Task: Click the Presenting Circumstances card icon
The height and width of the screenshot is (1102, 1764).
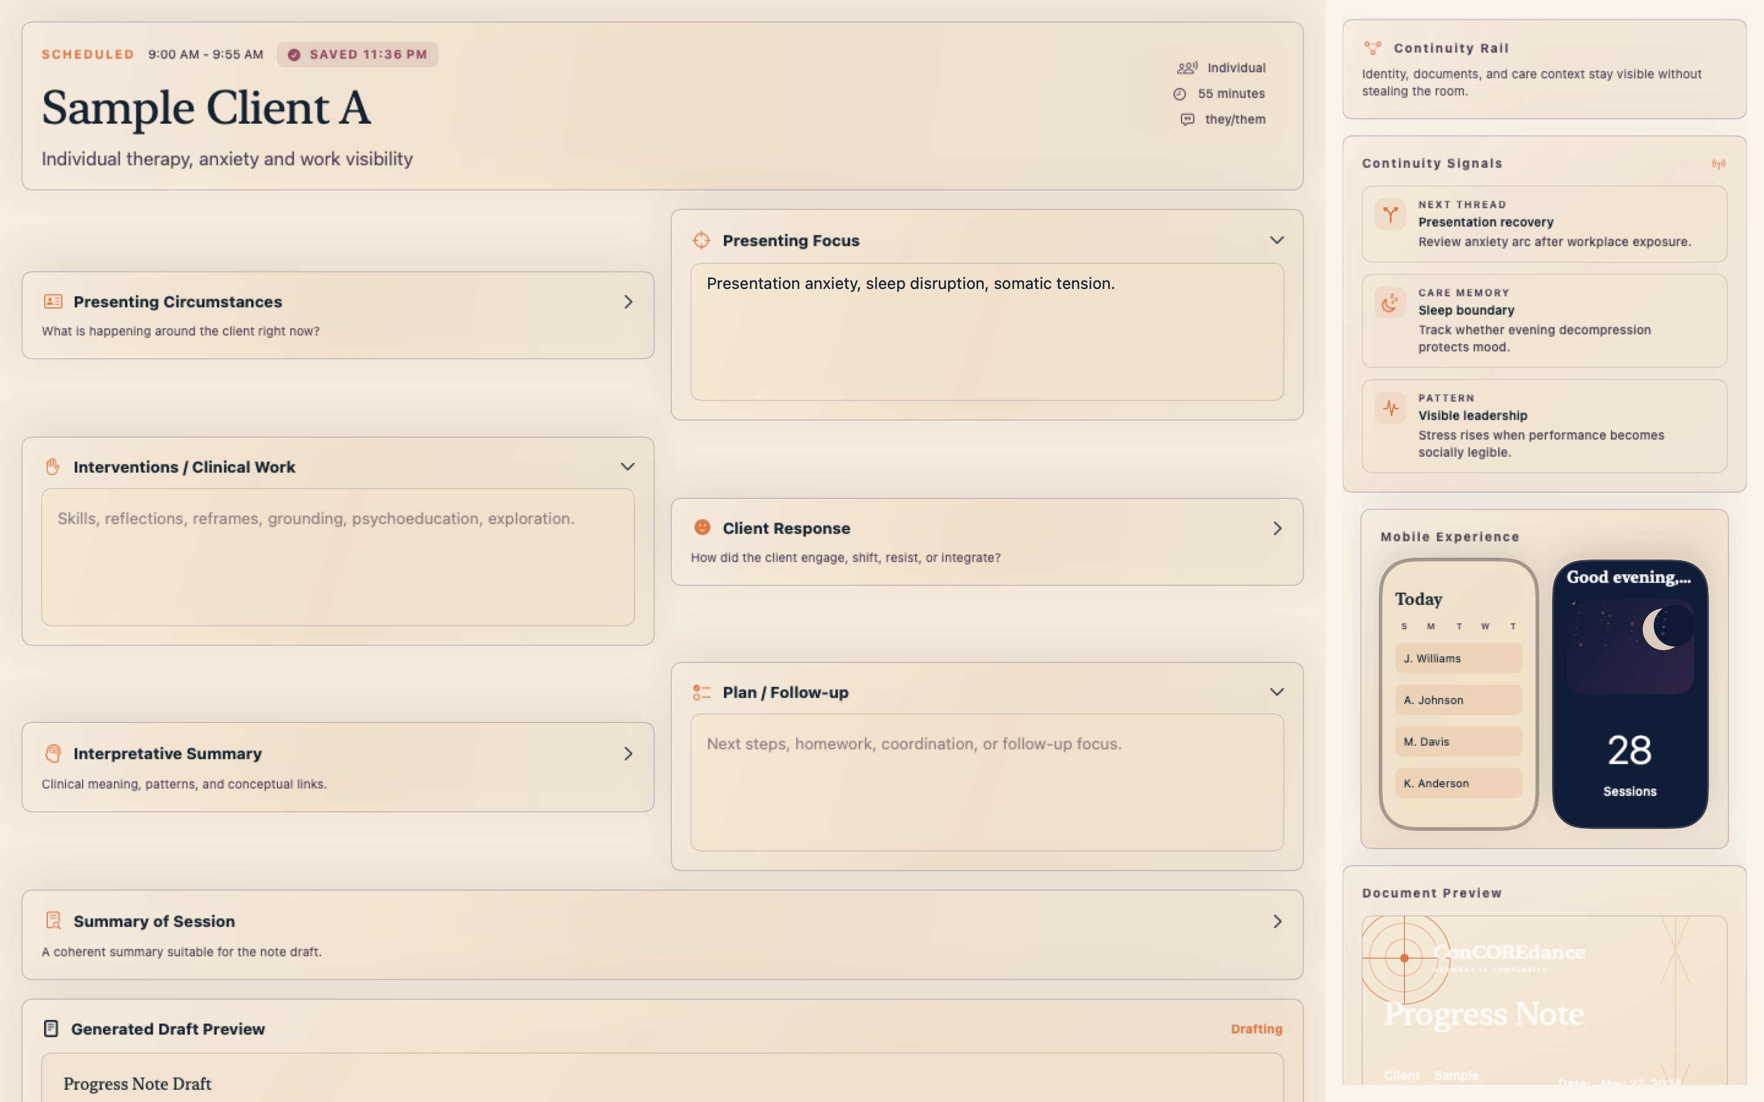Action: point(53,301)
